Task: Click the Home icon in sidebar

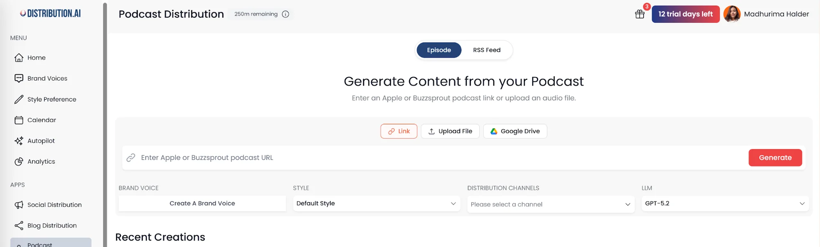Action: [19, 58]
